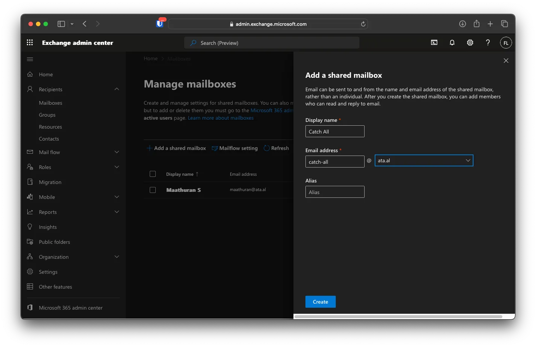Reload the page in address bar
Screen dimensions: 536x347
tap(363, 24)
